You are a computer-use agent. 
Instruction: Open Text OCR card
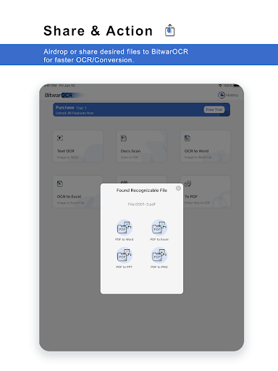[78, 146]
